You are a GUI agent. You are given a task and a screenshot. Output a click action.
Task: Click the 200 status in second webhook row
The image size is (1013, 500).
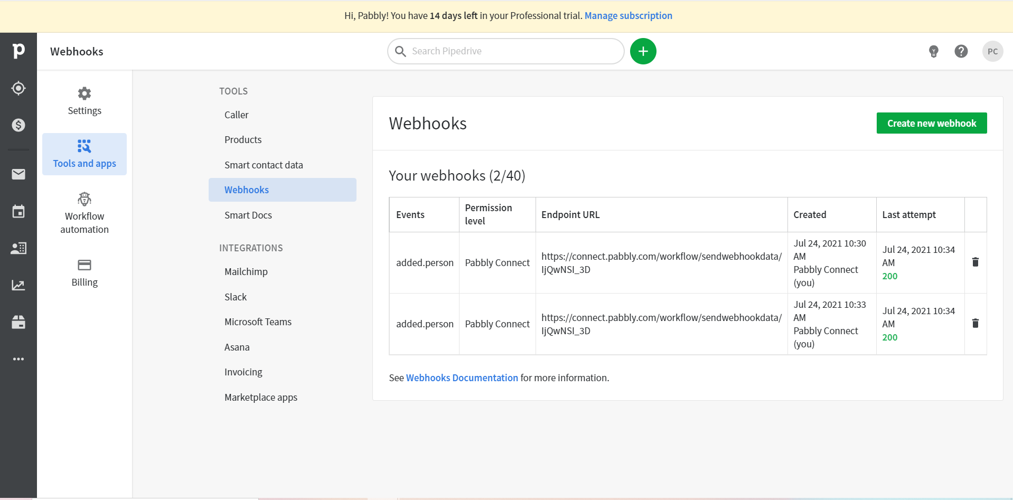[x=890, y=337]
